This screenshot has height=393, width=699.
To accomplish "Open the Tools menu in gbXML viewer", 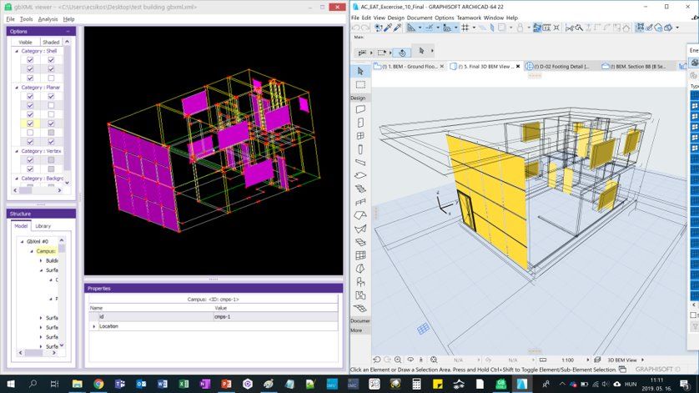I will [x=27, y=19].
